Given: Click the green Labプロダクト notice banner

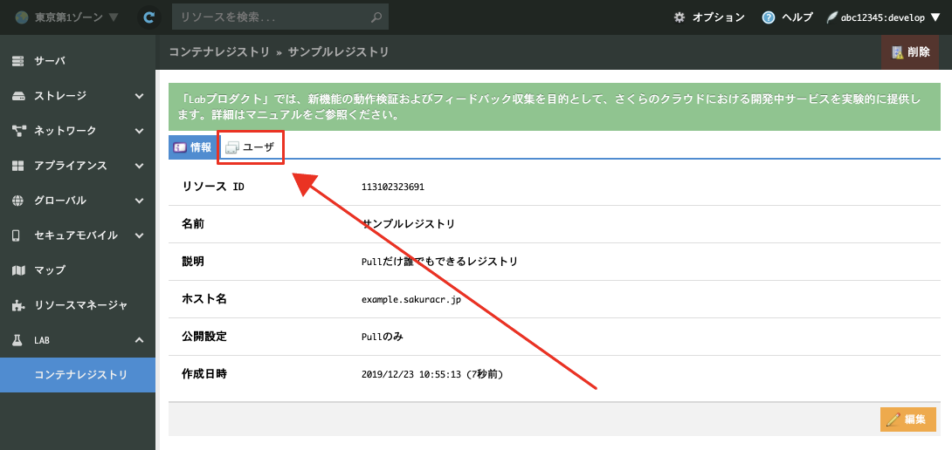Looking at the screenshot, I should [555, 106].
